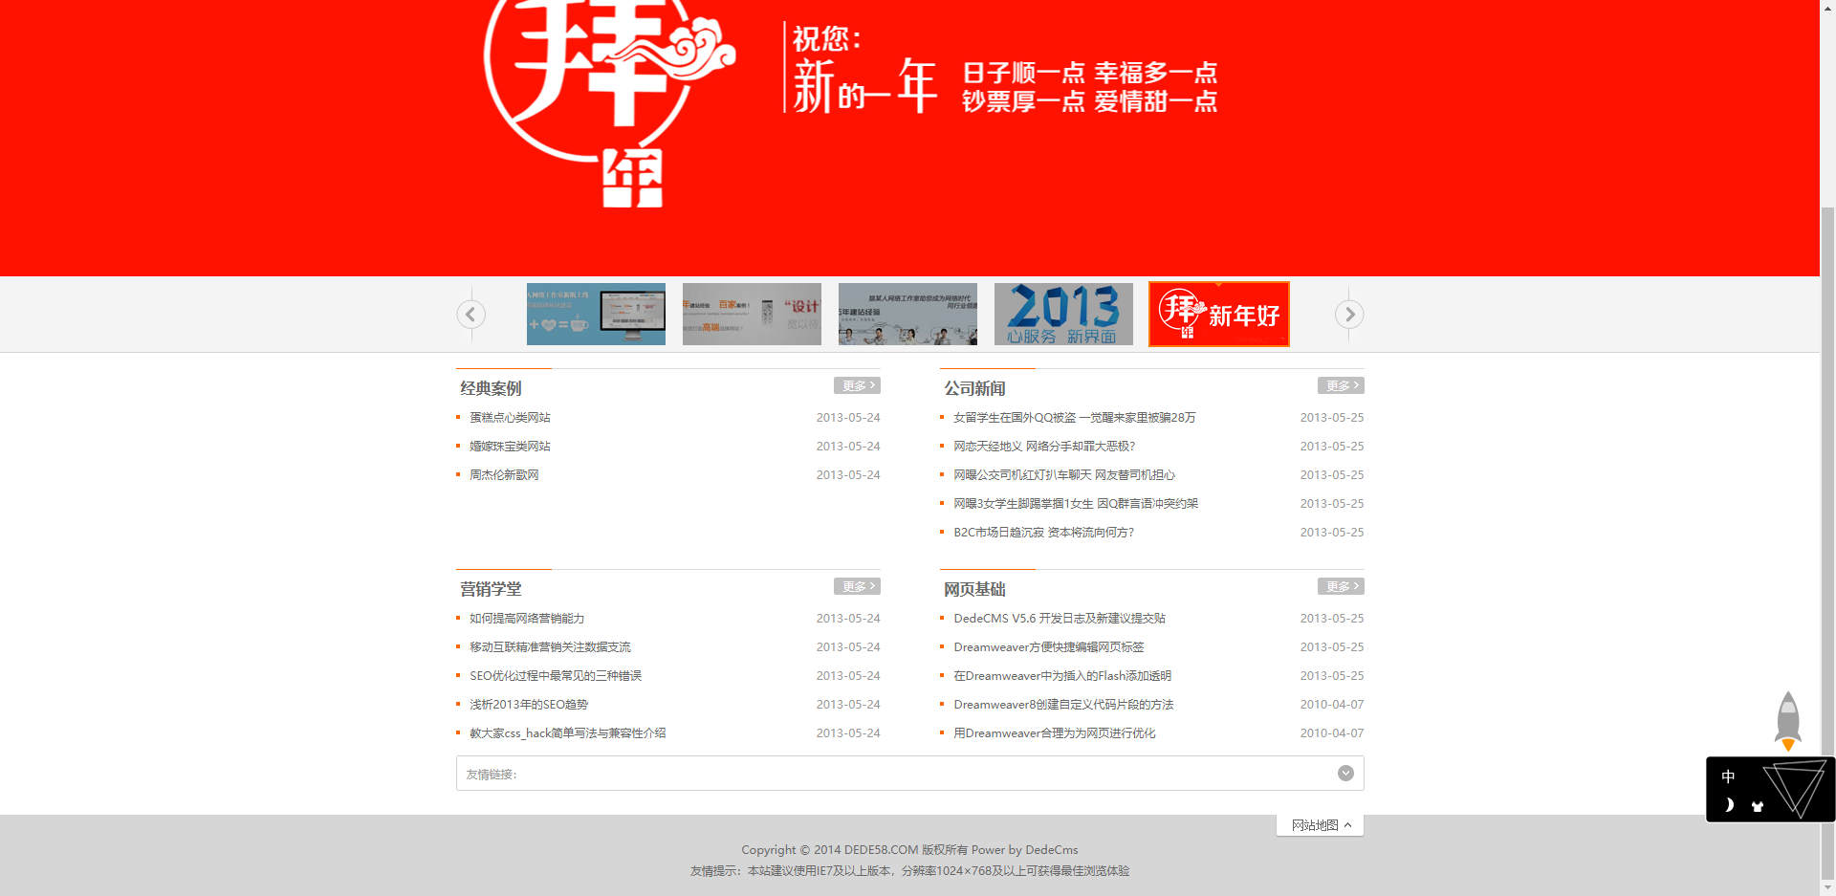
Task: Click the previous slide arrow in carousel
Action: [470, 315]
